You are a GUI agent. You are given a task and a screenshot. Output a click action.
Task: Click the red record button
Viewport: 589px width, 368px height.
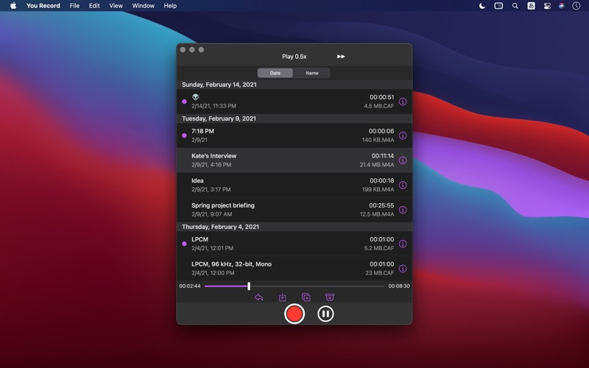[294, 314]
